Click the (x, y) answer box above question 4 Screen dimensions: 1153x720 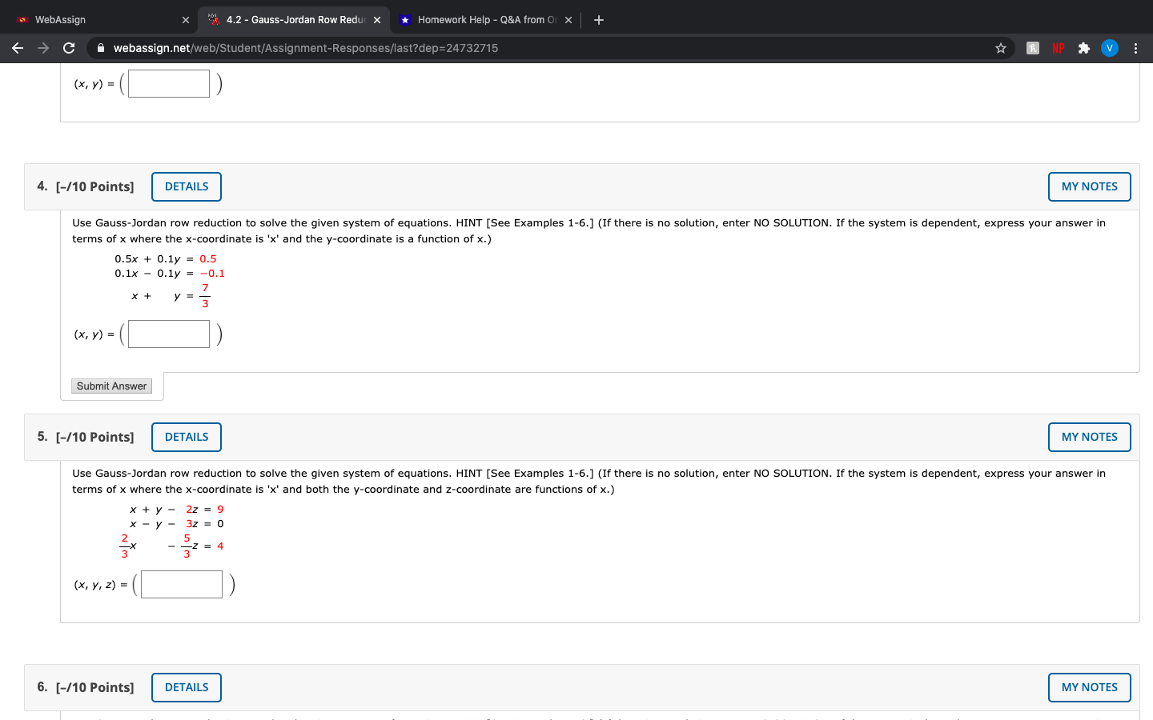(169, 84)
